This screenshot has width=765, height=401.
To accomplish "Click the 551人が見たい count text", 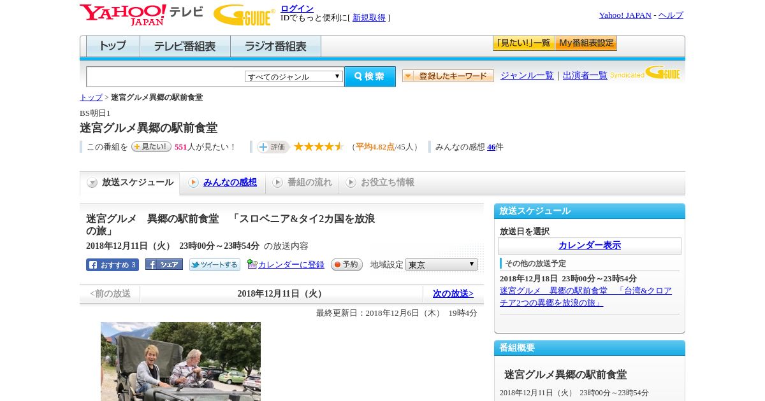I will 205,147.
